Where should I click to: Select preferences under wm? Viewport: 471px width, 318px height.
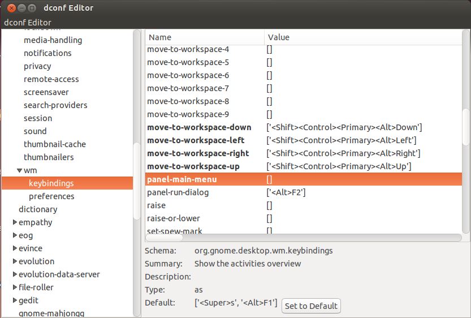(x=51, y=196)
